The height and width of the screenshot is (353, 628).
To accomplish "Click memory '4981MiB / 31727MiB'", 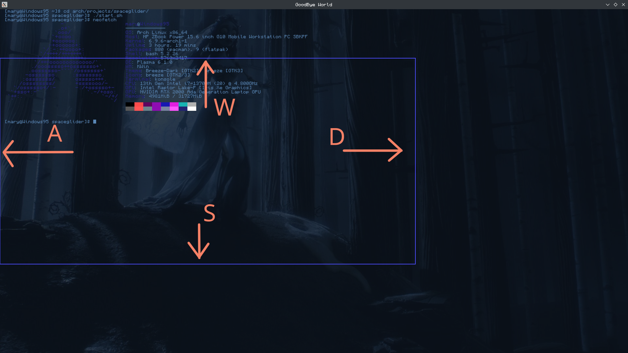I will click(x=175, y=96).
